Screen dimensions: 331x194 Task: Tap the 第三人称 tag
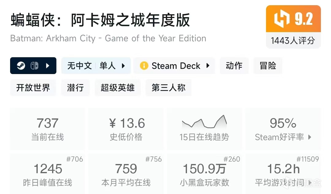click(169, 88)
